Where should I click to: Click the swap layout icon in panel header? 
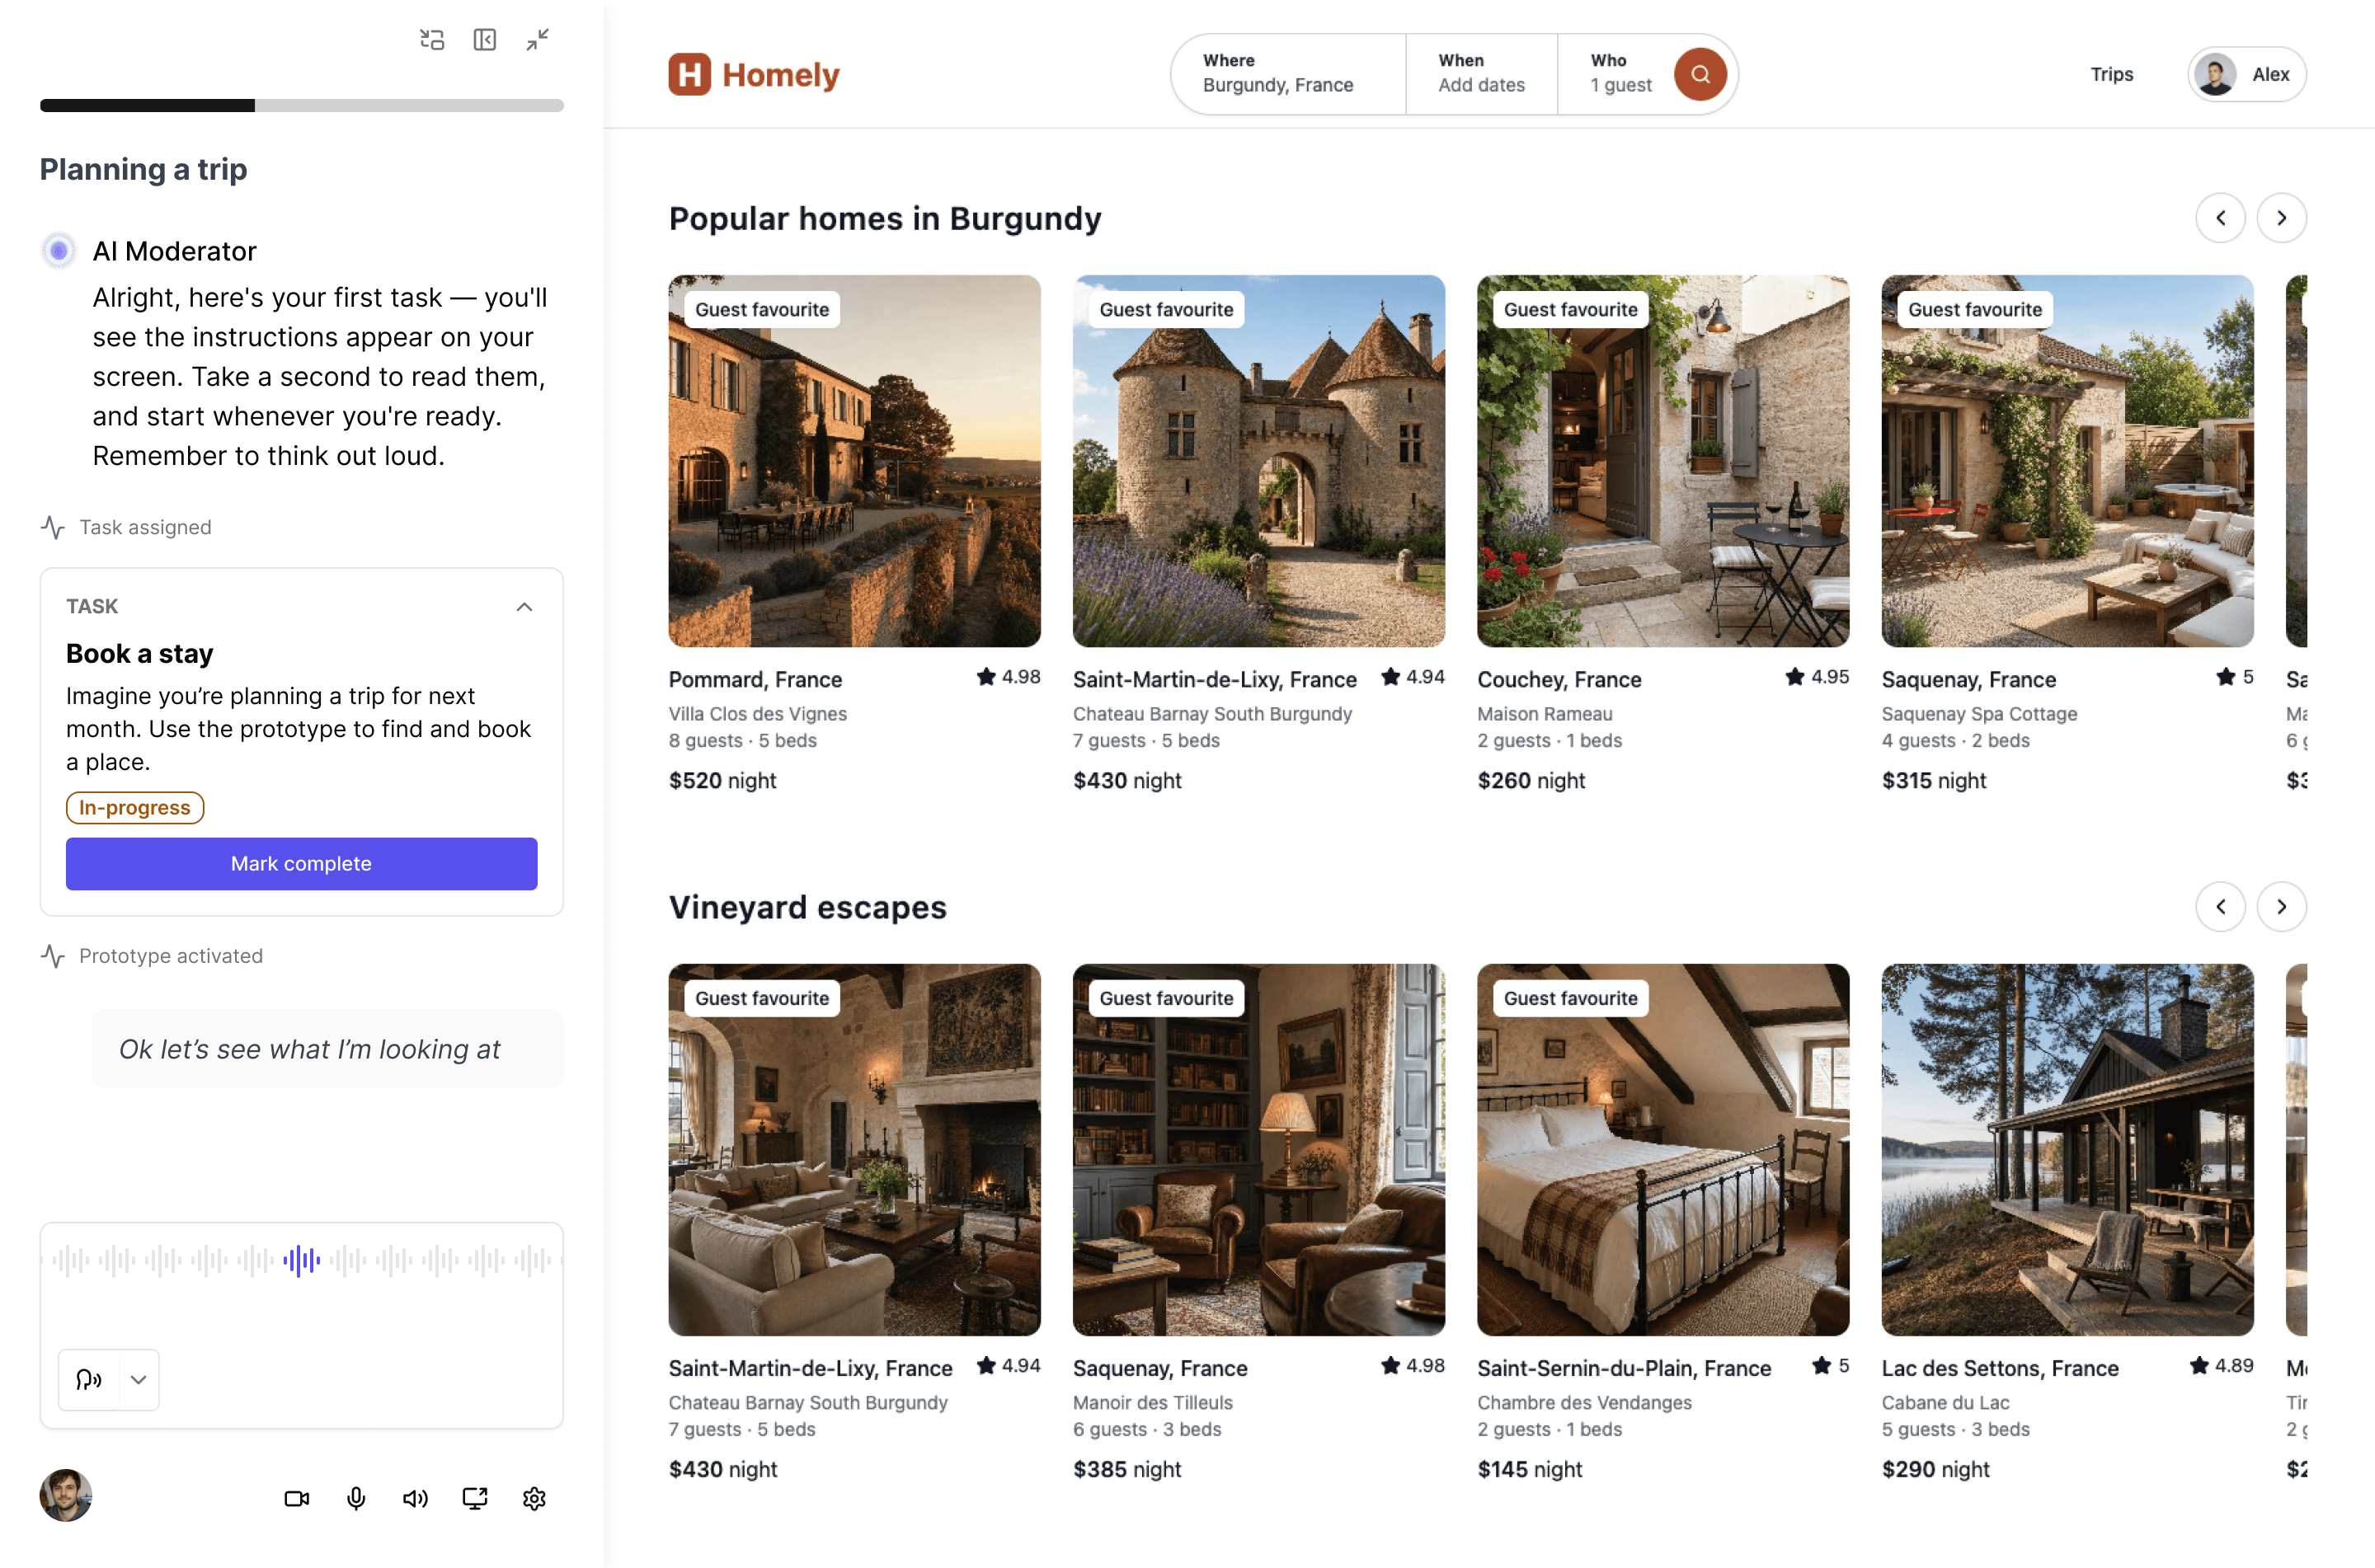tap(432, 39)
